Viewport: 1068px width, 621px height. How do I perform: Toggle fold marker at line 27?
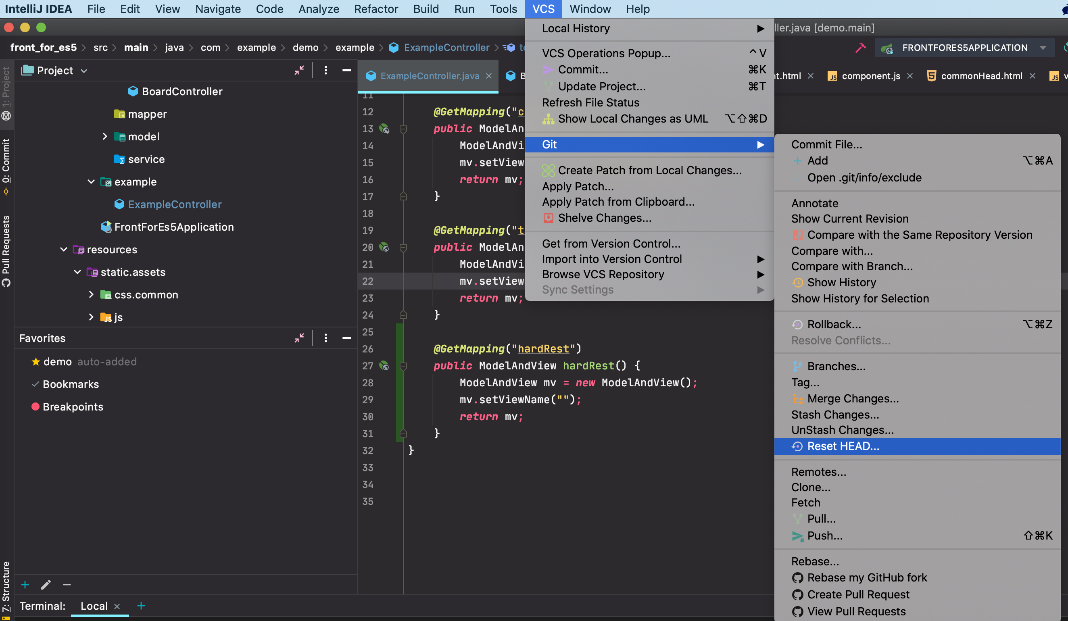pos(403,366)
